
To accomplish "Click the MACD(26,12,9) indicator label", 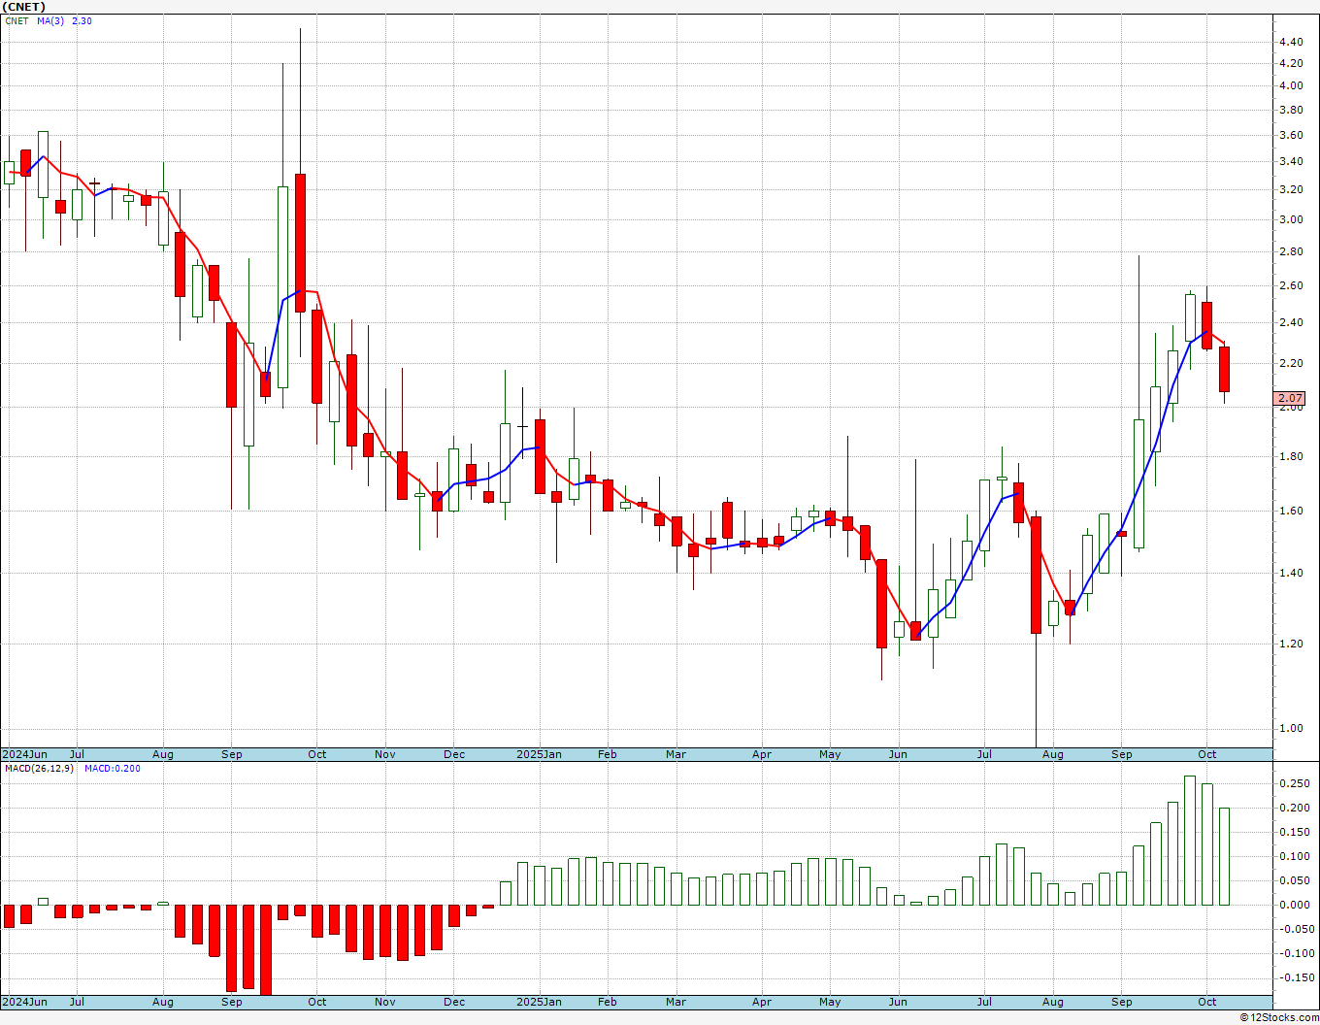I will pyautogui.click(x=39, y=768).
